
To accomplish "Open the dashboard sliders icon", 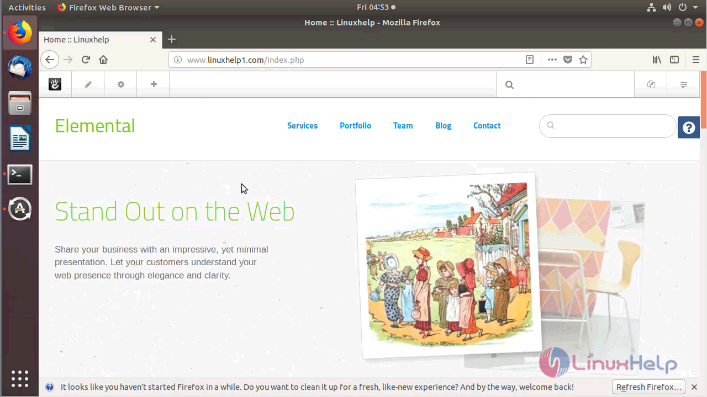I will 683,84.
